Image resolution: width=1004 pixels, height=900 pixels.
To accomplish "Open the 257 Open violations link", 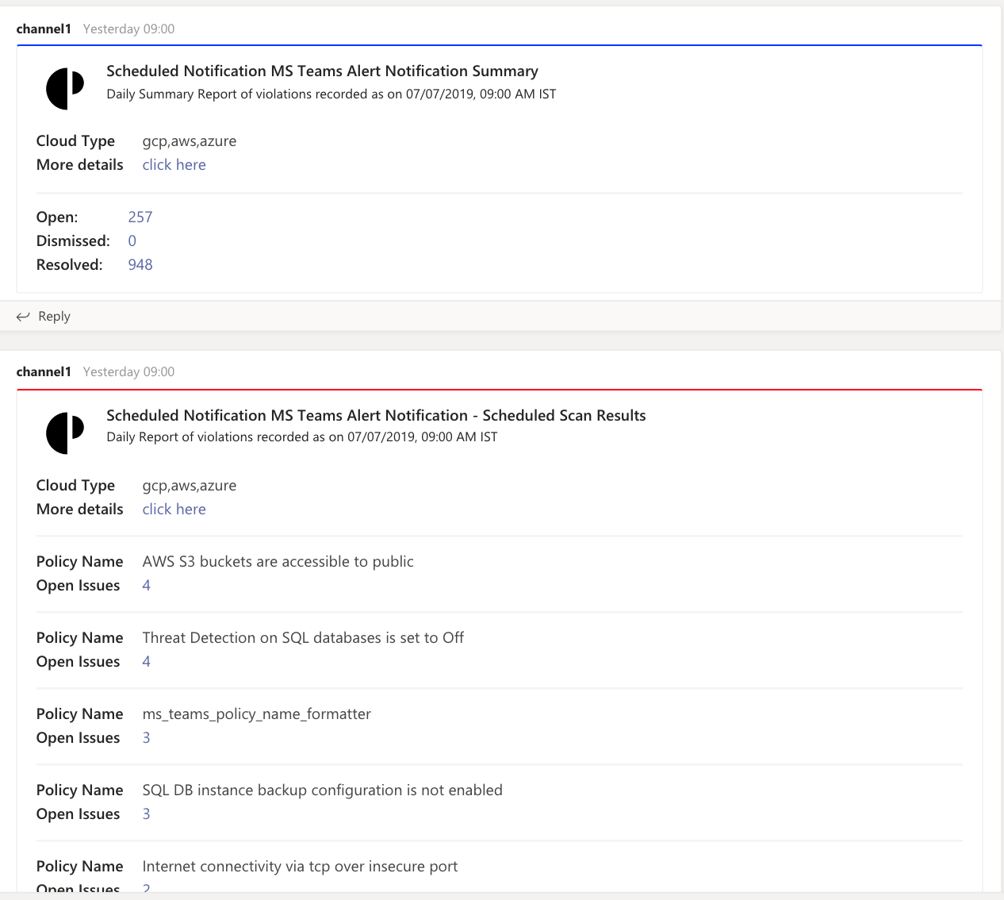I will coord(140,217).
